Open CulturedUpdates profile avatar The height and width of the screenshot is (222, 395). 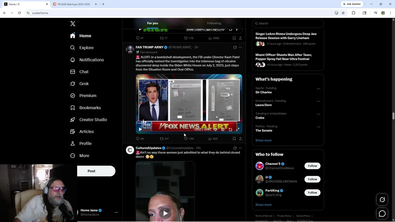[x=130, y=150]
